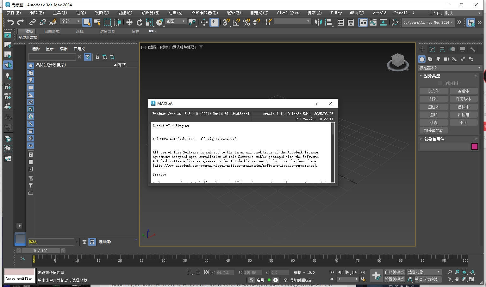This screenshot has height=287, width=486.
Task: Click Zoom Extents viewport navigation icon
Action: pos(464,272)
